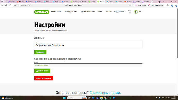Switch to the Карта tab
Viewport: 178px width, 100px height.
click(56, 2)
